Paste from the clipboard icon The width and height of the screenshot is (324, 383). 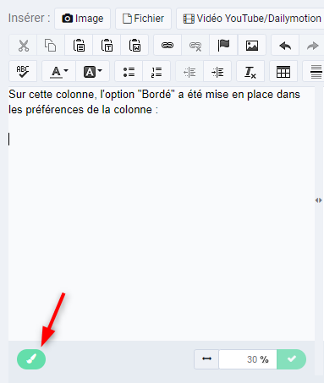pos(79,45)
